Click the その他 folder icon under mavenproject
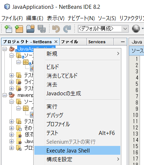This screenshot has width=144, height=165. [19, 128]
